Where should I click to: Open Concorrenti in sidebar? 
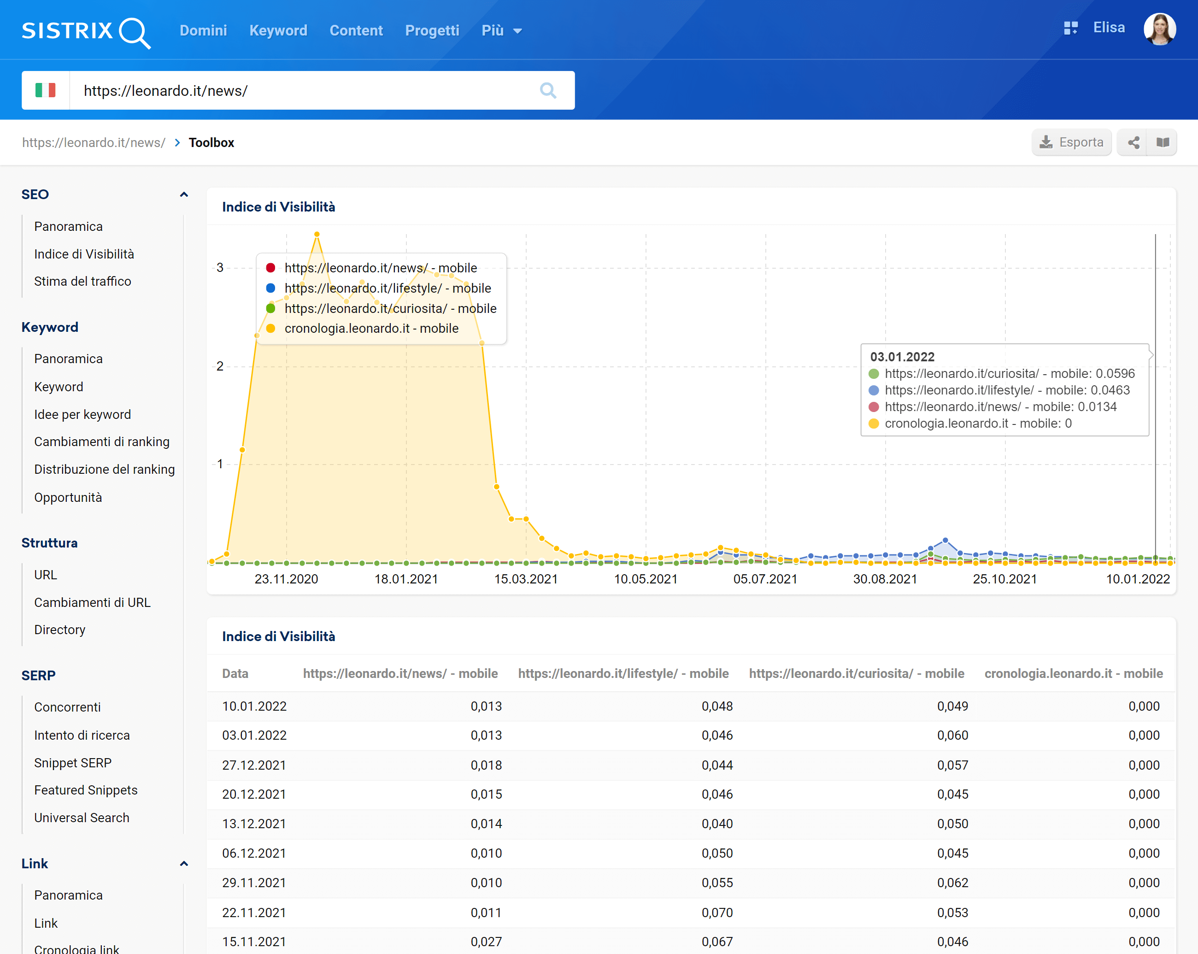point(67,707)
